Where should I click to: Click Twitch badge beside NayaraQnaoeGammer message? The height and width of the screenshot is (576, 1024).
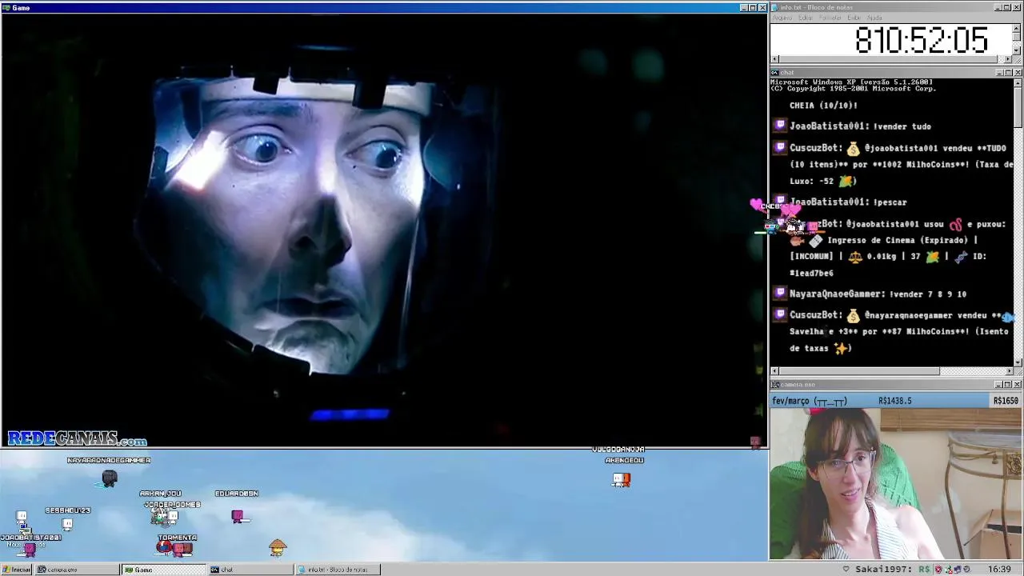click(x=780, y=294)
